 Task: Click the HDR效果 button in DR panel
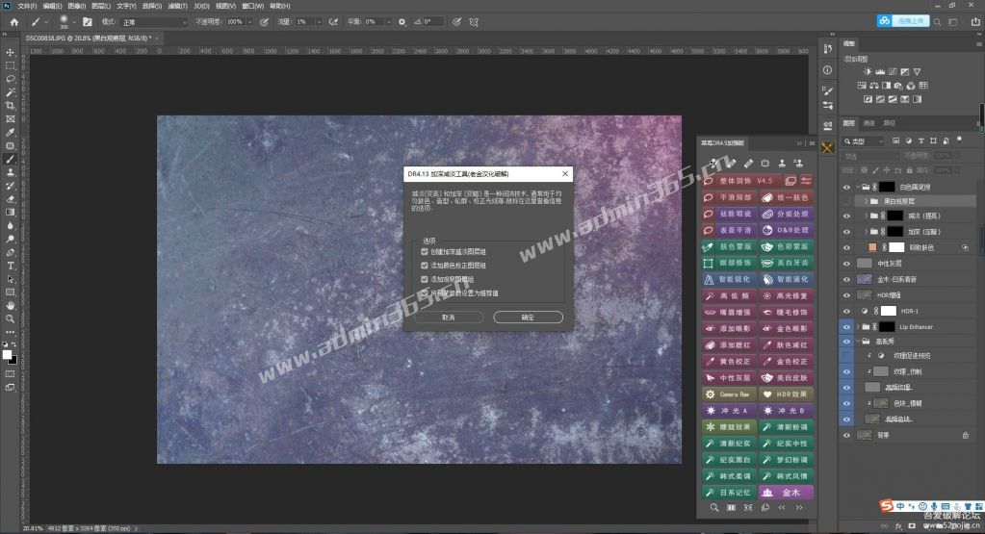coord(787,394)
